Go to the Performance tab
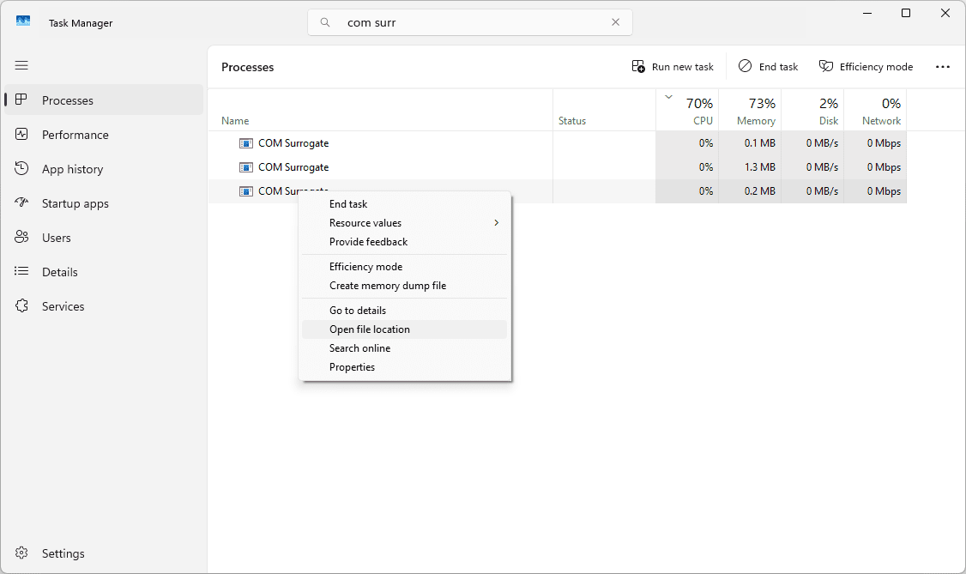966x574 pixels. click(104, 134)
